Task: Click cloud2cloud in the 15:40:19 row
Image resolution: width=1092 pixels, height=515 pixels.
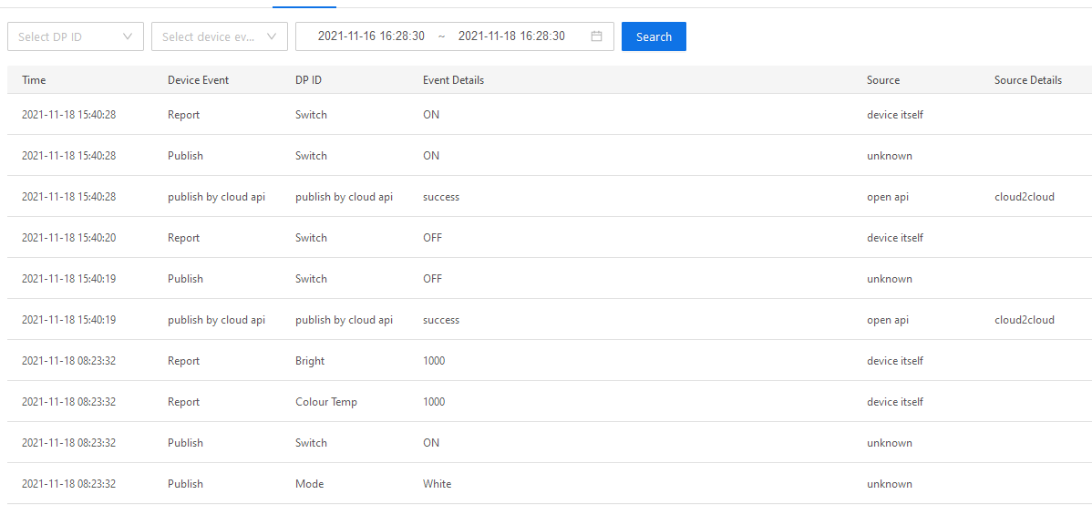Action: pos(1025,320)
